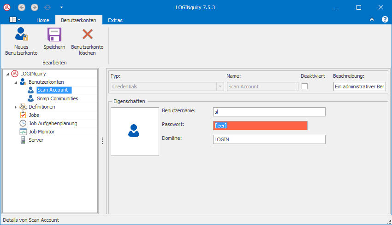Open Jobs in the navigation tree
The height and width of the screenshot is (225, 392).
(x=34, y=115)
